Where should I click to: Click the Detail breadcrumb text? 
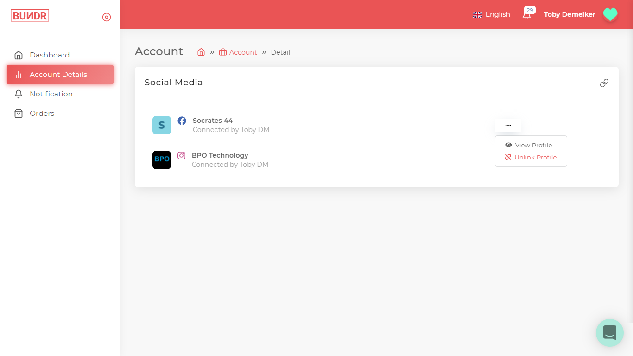pos(280,52)
